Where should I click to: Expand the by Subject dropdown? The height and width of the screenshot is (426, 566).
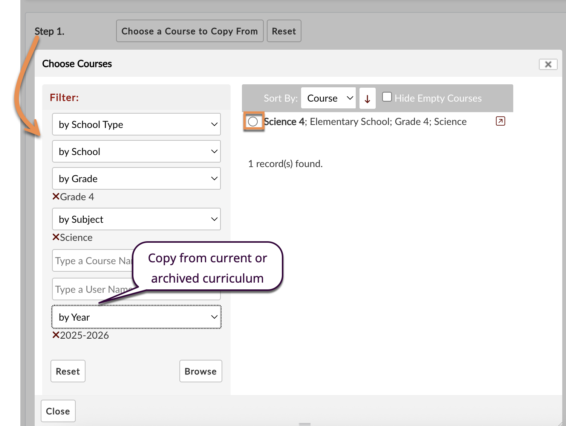136,219
